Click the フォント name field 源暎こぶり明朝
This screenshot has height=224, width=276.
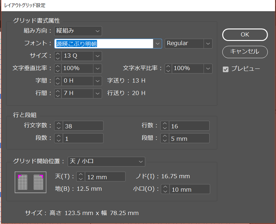[x=104, y=44]
